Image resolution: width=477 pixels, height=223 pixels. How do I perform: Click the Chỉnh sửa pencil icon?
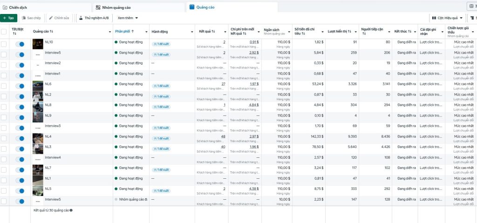[51, 18]
